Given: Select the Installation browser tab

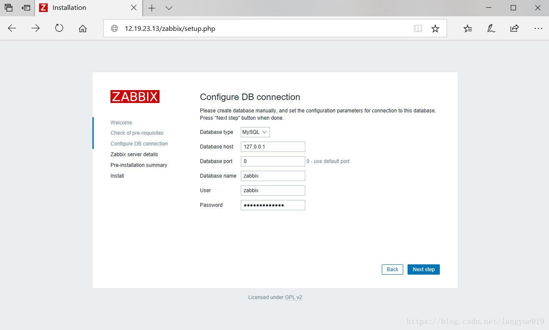Looking at the screenshot, I should point(88,8).
